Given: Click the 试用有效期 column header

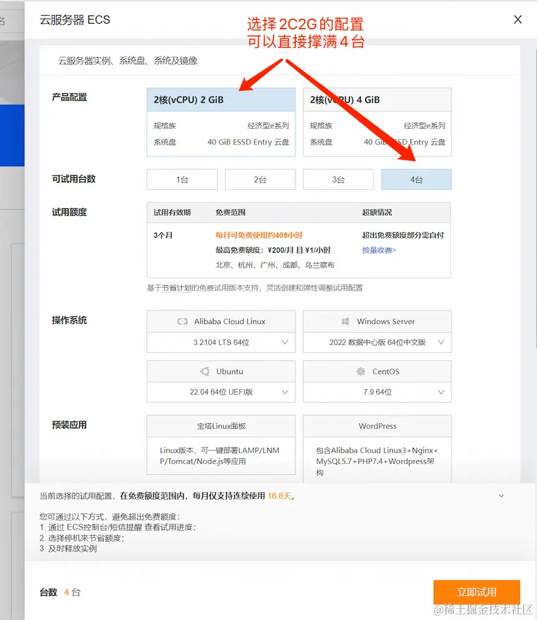Looking at the screenshot, I should point(172,212).
